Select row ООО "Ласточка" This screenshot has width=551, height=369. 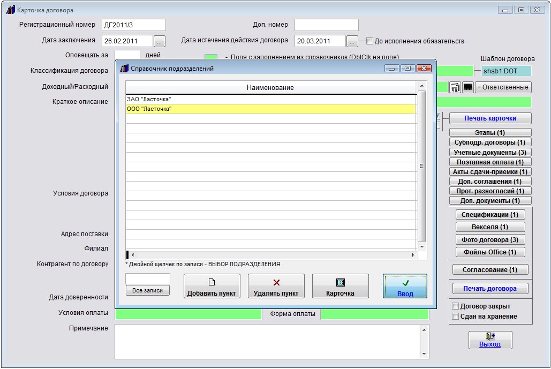tap(270, 109)
